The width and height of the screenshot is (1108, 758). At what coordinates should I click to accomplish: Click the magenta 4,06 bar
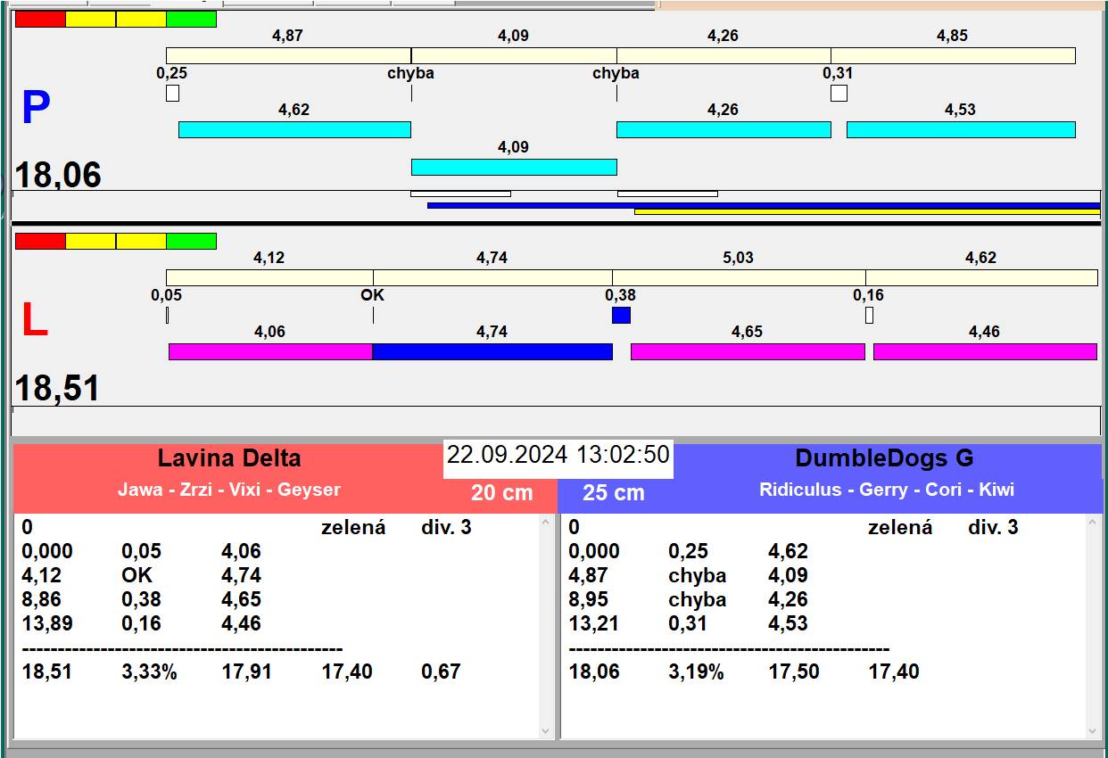270,351
